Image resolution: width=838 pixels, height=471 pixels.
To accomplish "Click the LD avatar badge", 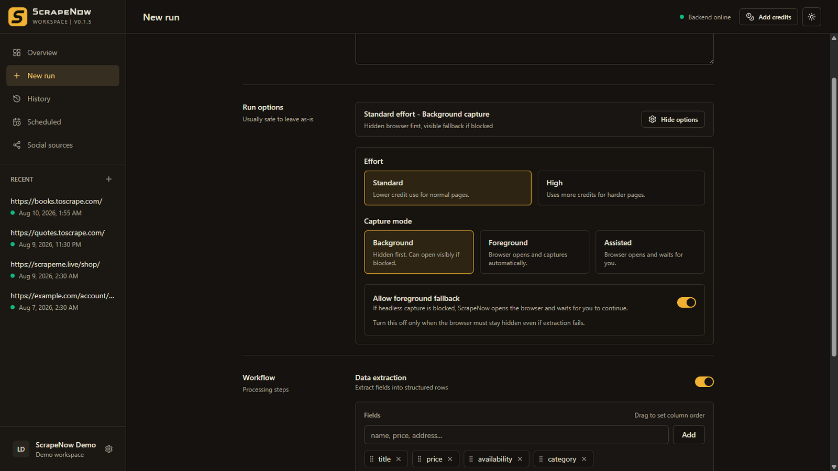I will tap(21, 449).
